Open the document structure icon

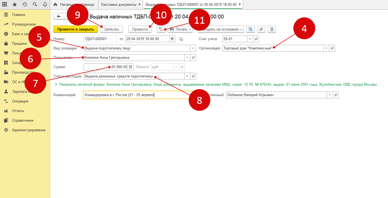click(251, 29)
